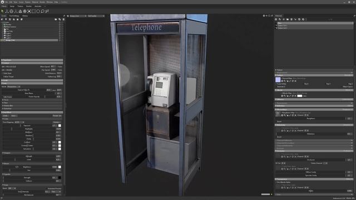356x200 pixels.
Task: Open the Full Quality viewport dropdown
Action: pyautogui.click(x=96, y=16)
